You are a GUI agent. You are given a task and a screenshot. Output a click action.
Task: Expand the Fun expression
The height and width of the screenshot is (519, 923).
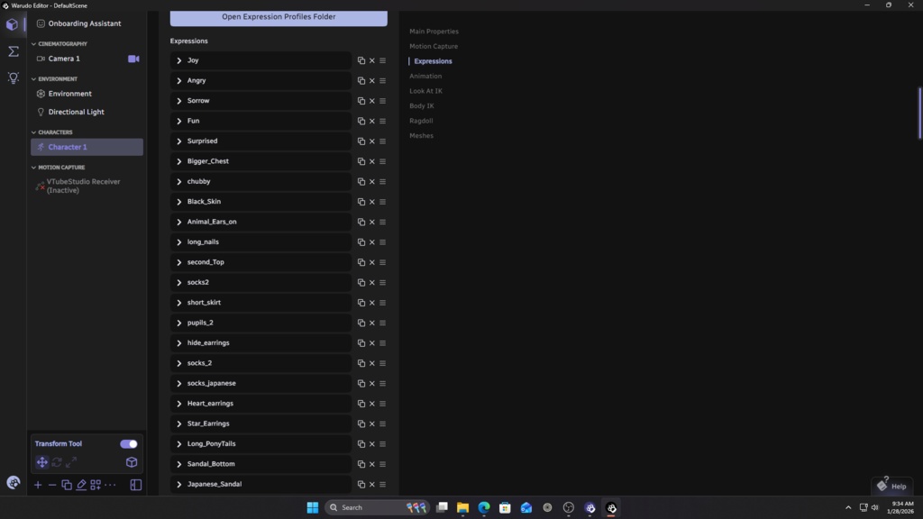tap(179, 122)
